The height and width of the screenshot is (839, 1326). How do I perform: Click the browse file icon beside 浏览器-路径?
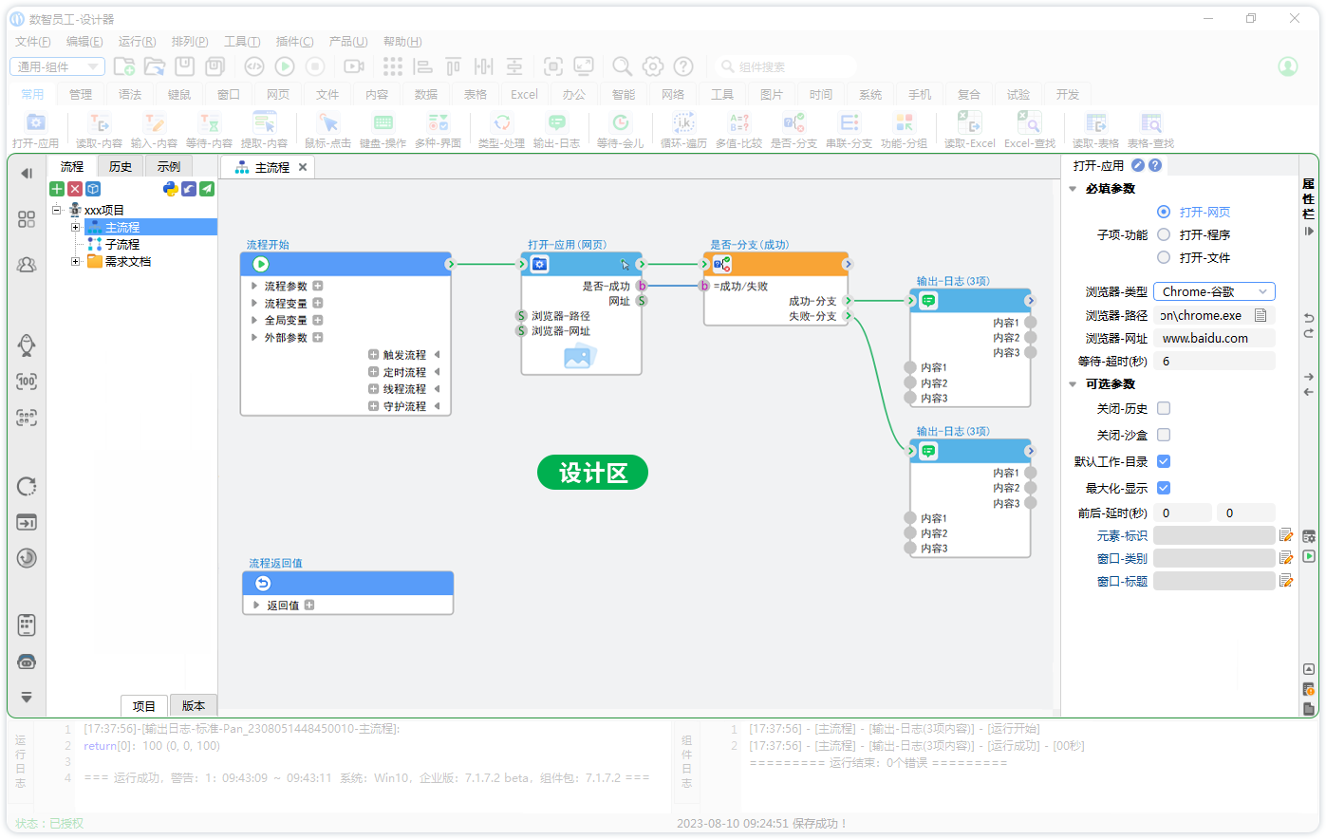[1261, 315]
